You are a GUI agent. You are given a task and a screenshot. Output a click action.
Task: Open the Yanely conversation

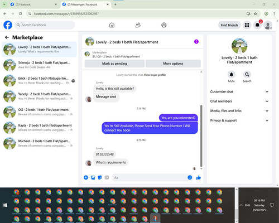[39, 96]
